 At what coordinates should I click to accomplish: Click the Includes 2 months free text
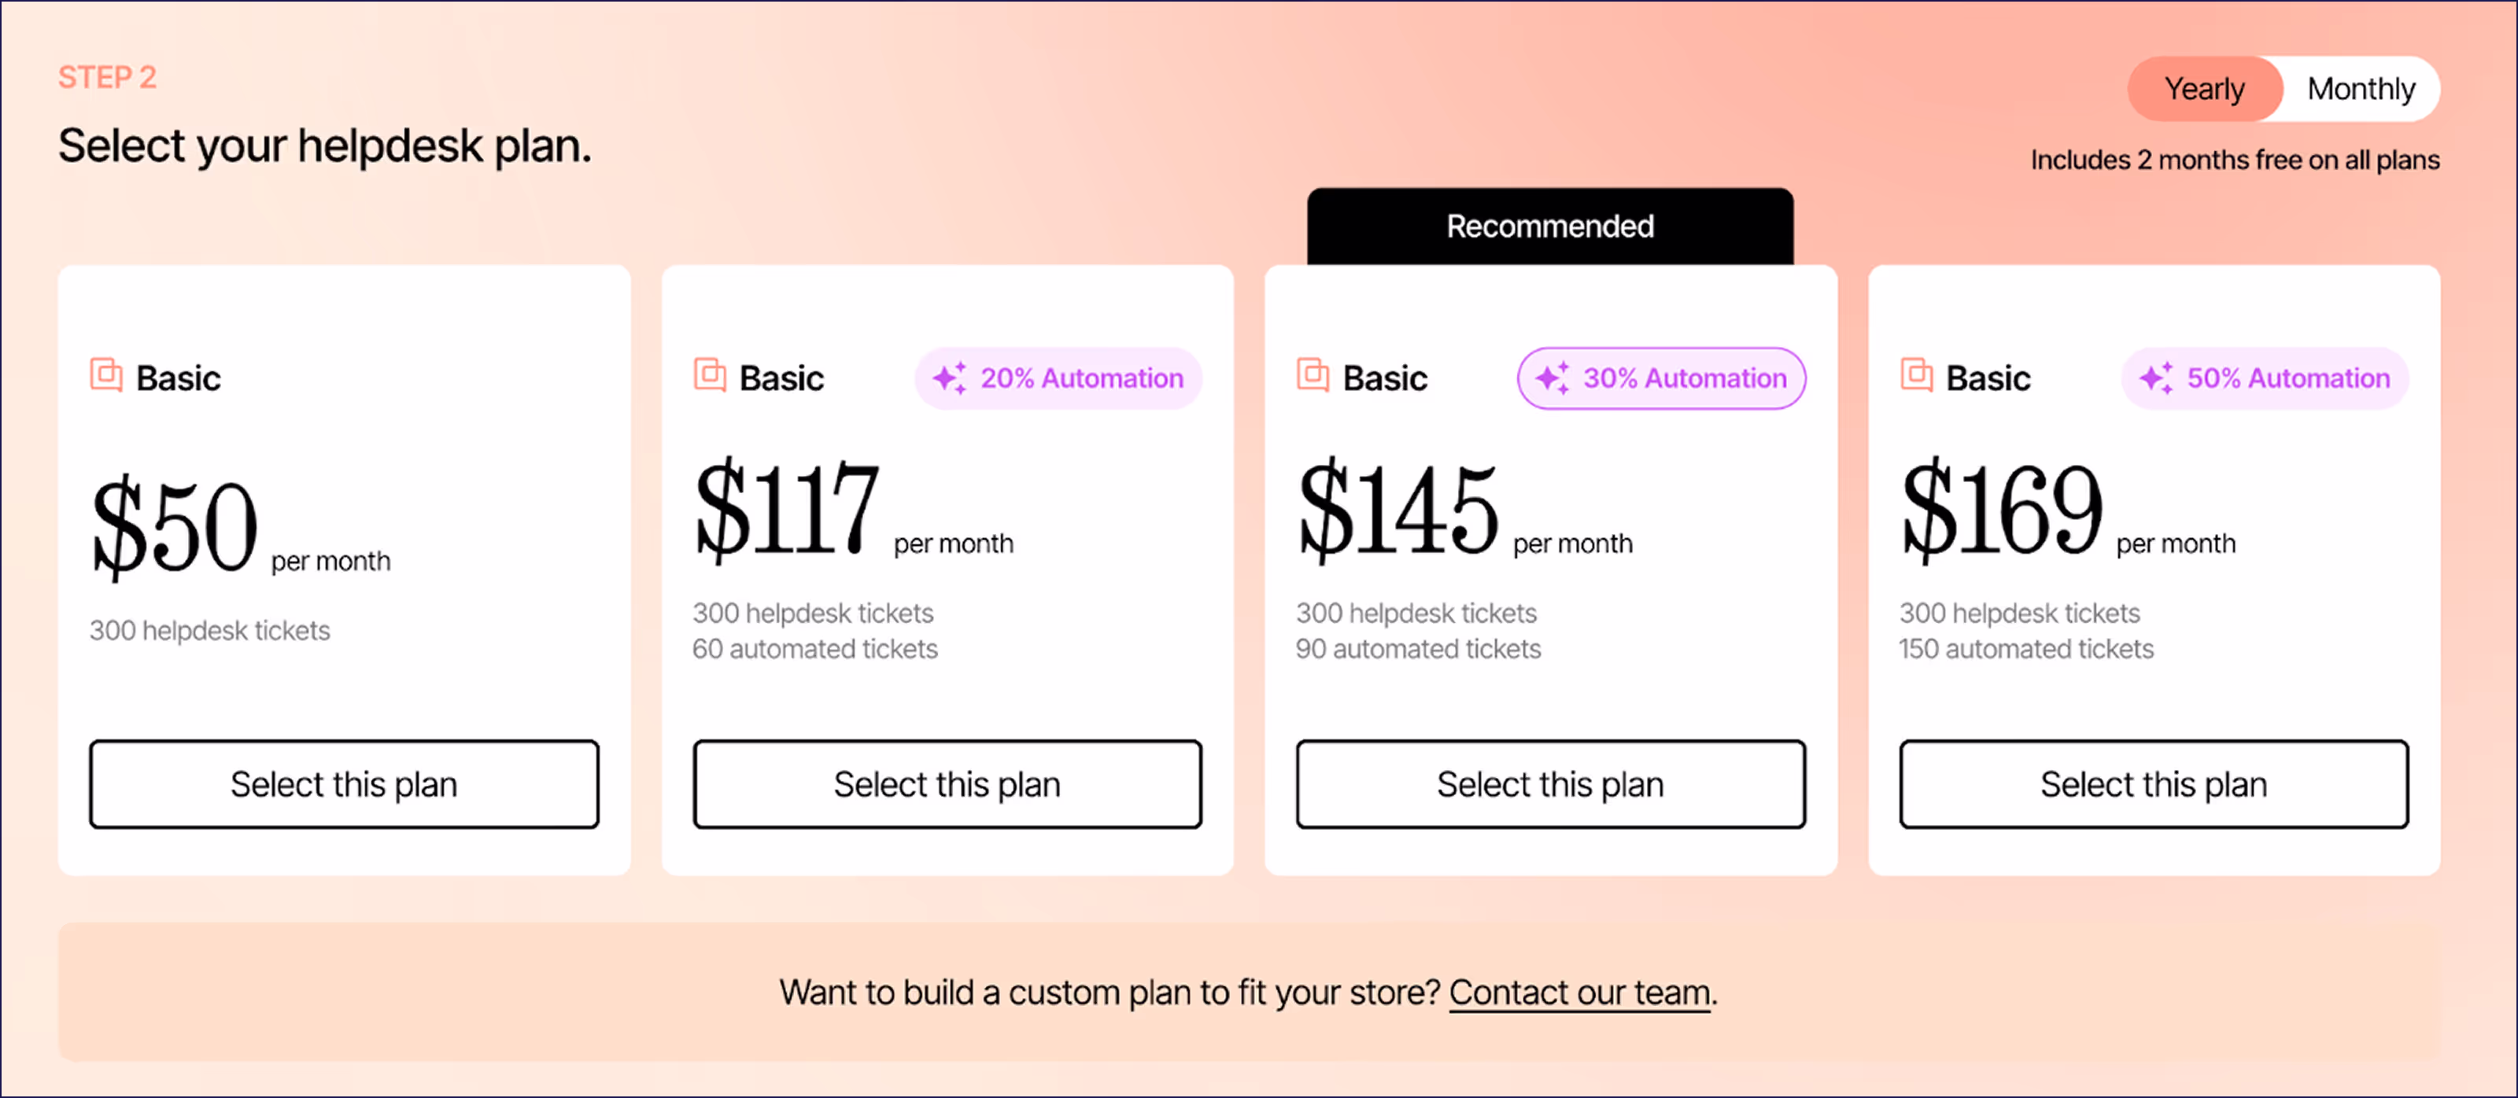(2236, 159)
